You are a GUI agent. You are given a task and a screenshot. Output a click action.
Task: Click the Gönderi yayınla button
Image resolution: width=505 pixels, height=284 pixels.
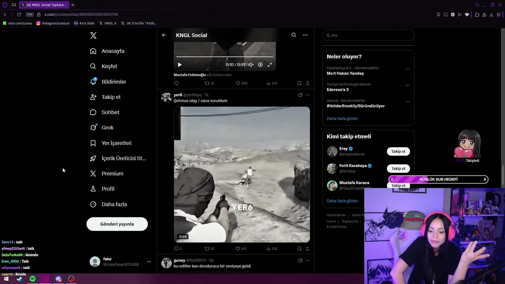[x=117, y=224]
